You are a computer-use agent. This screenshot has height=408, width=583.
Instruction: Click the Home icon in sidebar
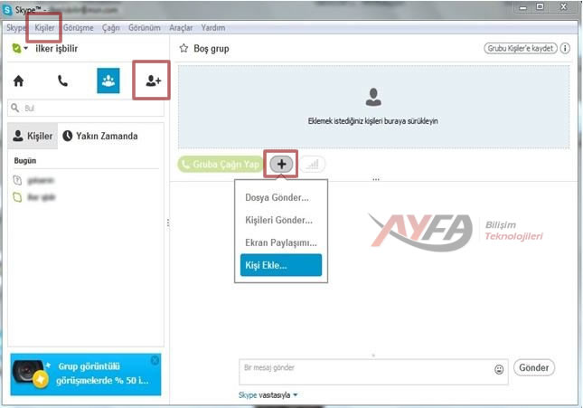(19, 81)
